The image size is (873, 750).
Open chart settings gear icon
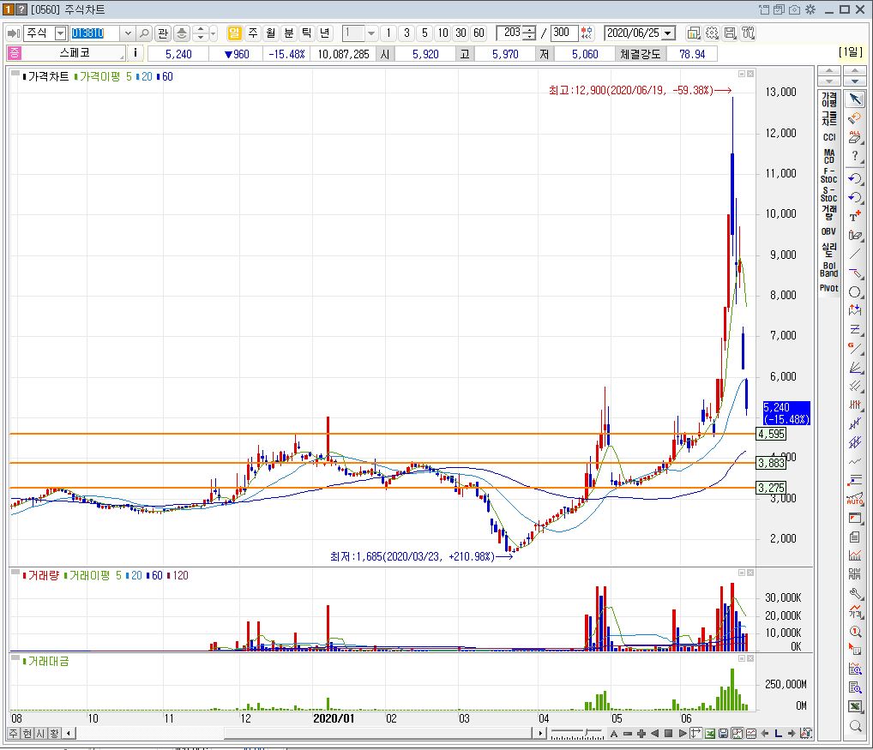click(x=712, y=33)
